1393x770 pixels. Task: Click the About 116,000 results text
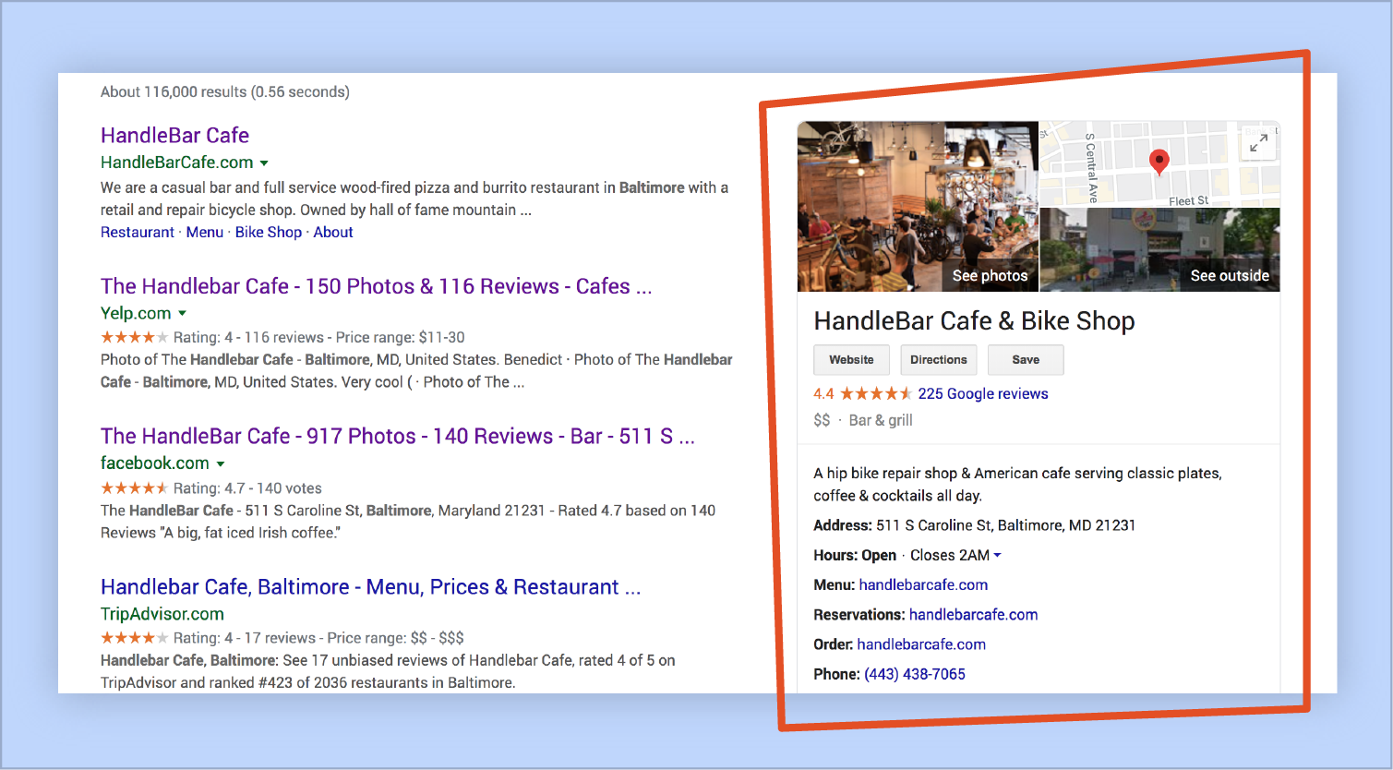225,92
